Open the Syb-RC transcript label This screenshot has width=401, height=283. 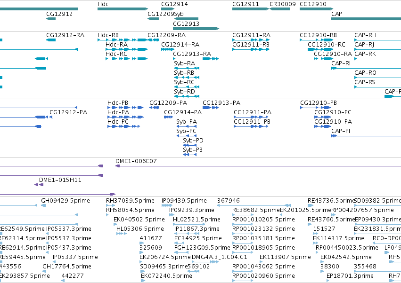pos(184,82)
